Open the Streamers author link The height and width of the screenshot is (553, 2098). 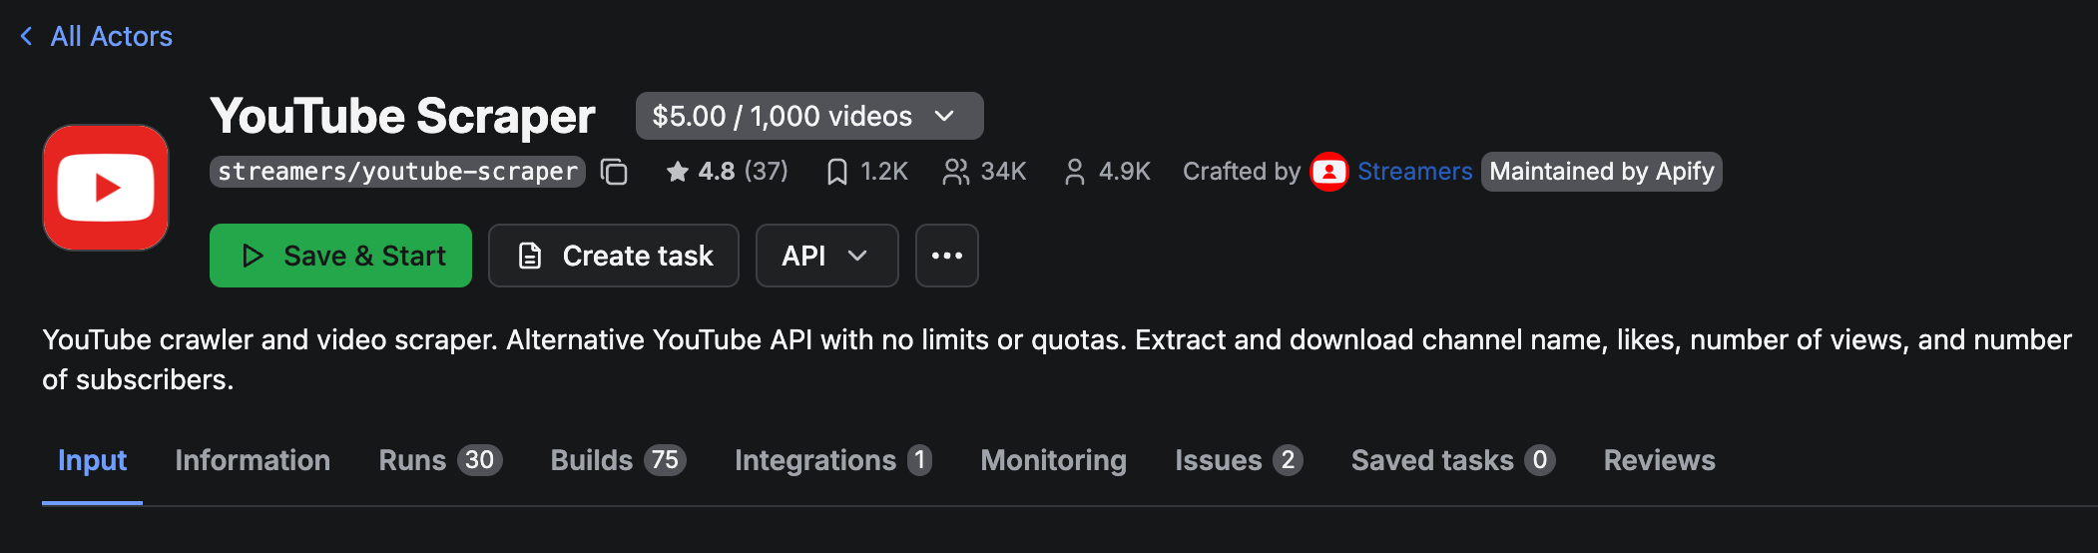click(1414, 172)
